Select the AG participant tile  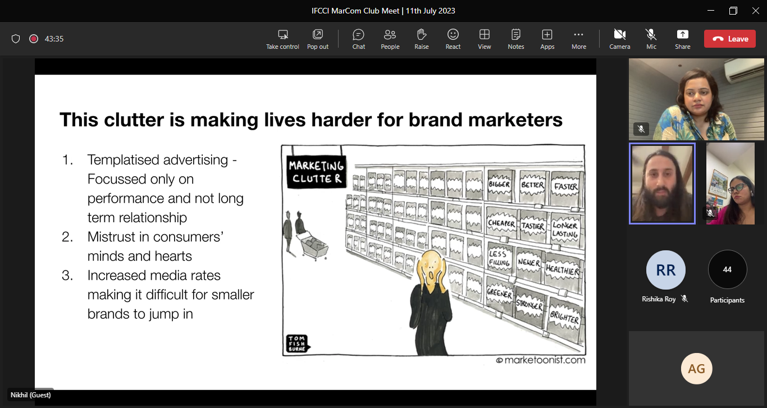(696, 369)
